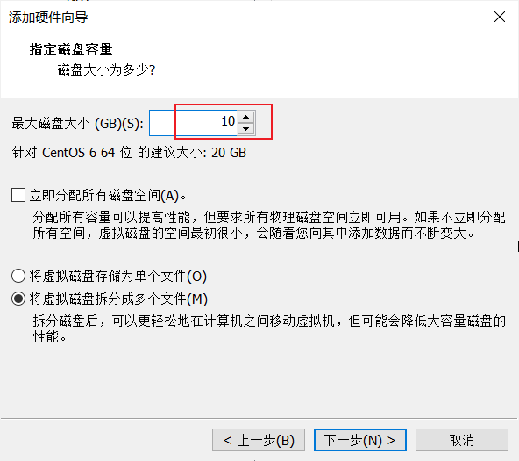The height and width of the screenshot is (461, 519).
Task: Proceed with 下一步(N) button
Action: (360, 440)
